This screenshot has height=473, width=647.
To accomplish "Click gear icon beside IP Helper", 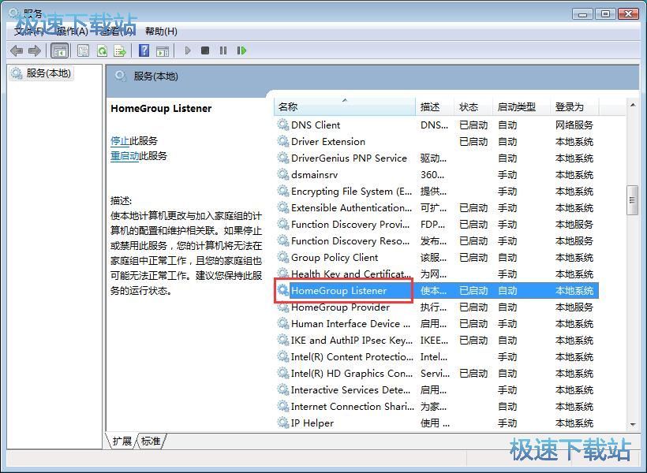I will tap(282, 423).
